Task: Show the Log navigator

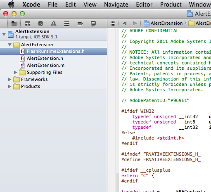Action: coord(93,24)
